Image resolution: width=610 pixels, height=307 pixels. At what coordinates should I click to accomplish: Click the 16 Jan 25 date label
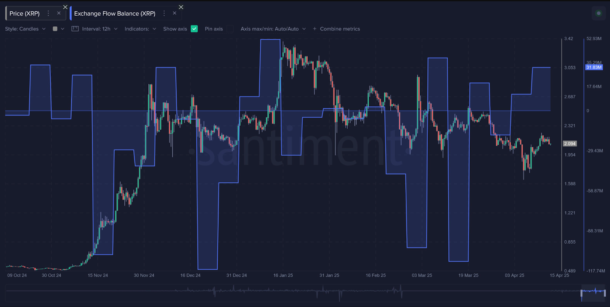point(283,275)
